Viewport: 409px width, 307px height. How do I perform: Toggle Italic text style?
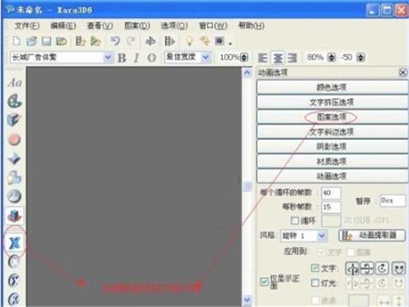coord(136,58)
